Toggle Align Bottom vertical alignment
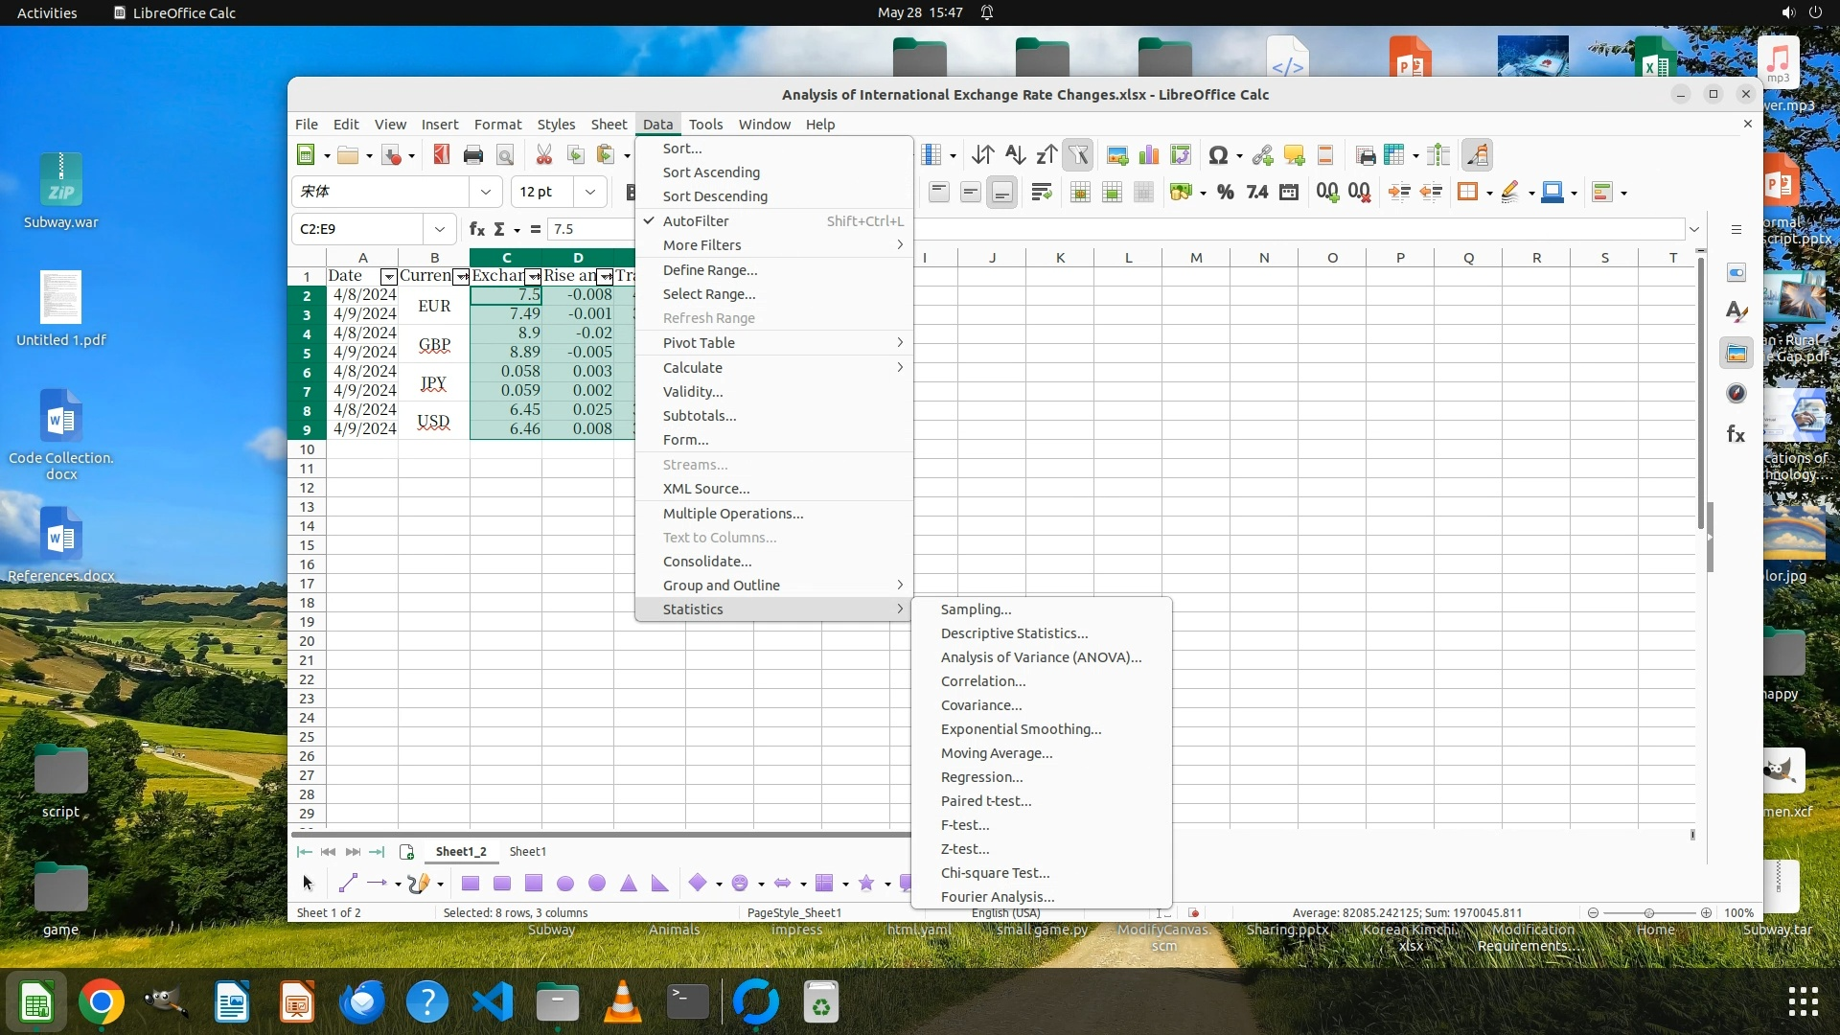 (1001, 192)
